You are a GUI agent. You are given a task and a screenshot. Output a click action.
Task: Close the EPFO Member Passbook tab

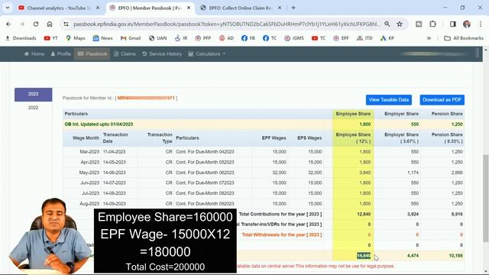[189, 8]
